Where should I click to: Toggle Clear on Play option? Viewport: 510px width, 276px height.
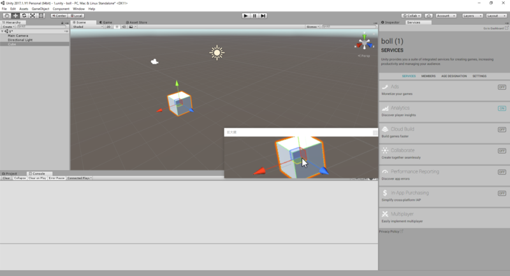click(x=37, y=178)
